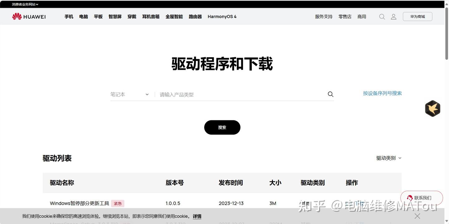Close the cookie notice banner

(417, 216)
